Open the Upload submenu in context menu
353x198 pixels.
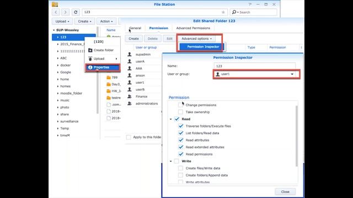pyautogui.click(x=103, y=59)
